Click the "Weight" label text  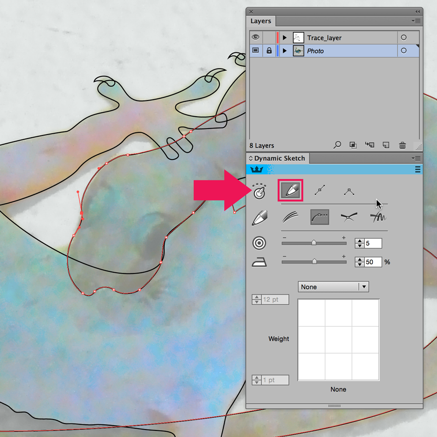point(279,339)
